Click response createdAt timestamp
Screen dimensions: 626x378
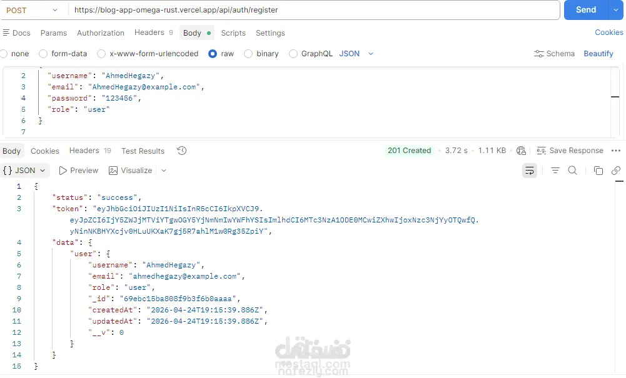[204, 310]
